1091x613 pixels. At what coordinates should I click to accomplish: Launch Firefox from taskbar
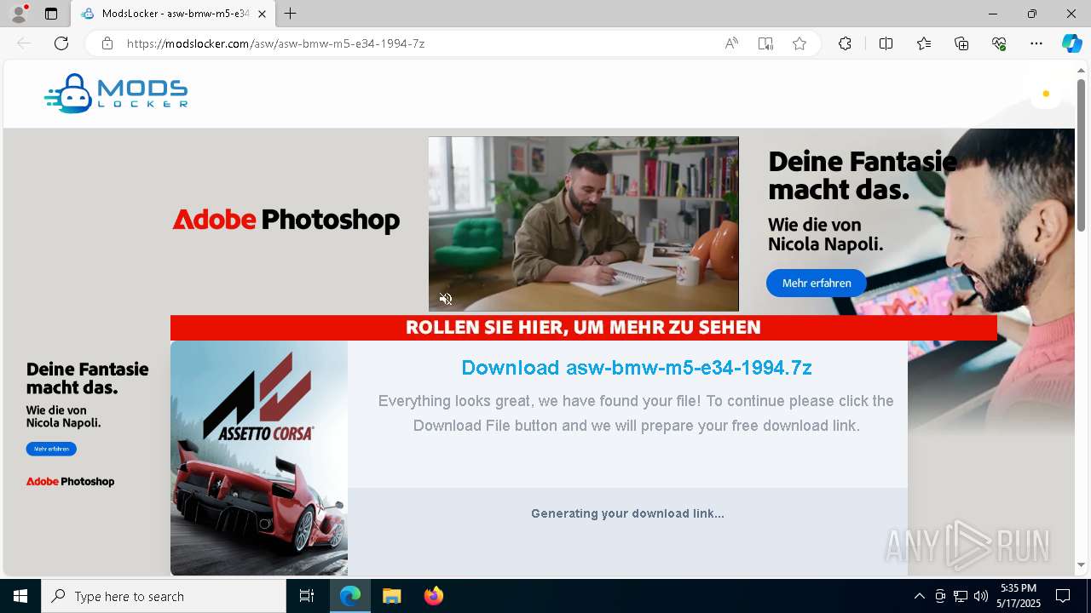point(433,596)
